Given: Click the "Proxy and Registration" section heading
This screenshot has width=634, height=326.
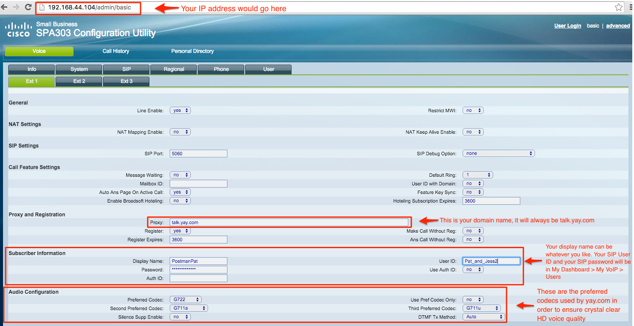Looking at the screenshot, I should point(37,215).
